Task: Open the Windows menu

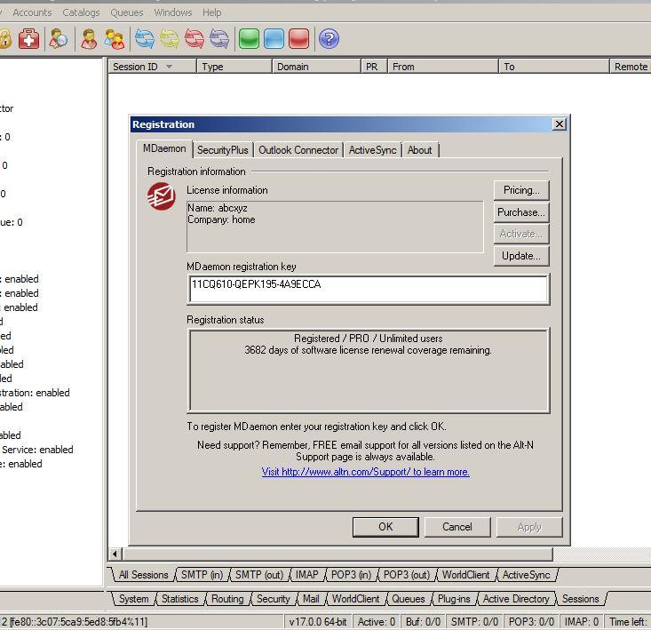Action: [172, 12]
